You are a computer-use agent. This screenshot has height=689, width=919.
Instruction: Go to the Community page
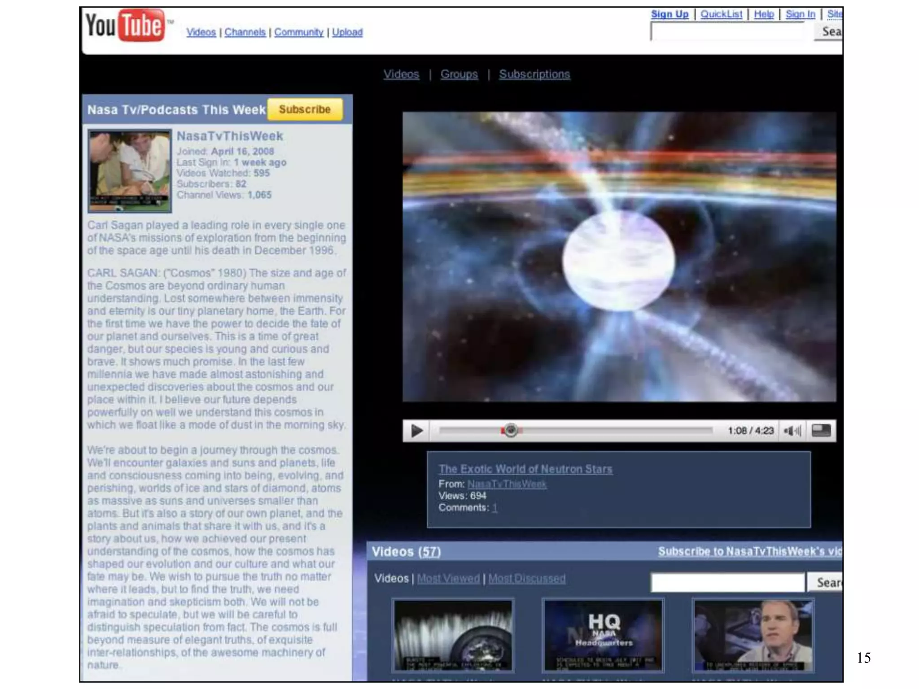pyautogui.click(x=299, y=32)
